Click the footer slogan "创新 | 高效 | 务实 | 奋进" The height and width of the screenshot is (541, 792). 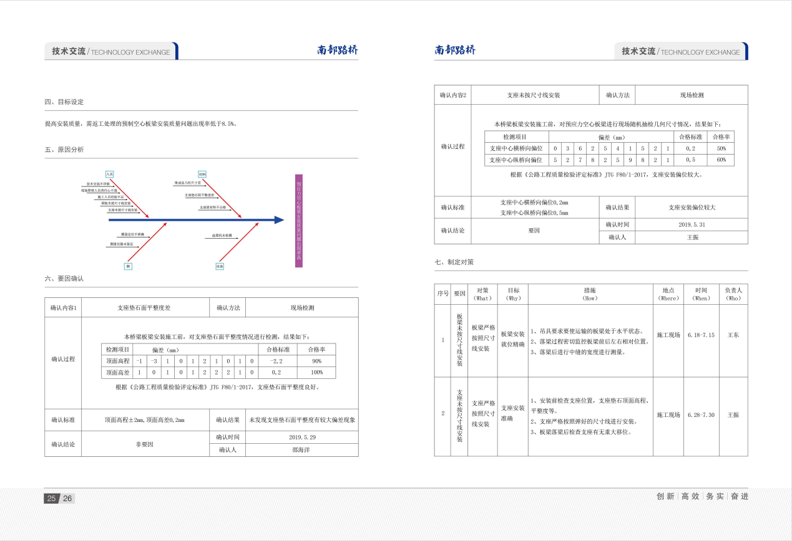(x=702, y=496)
